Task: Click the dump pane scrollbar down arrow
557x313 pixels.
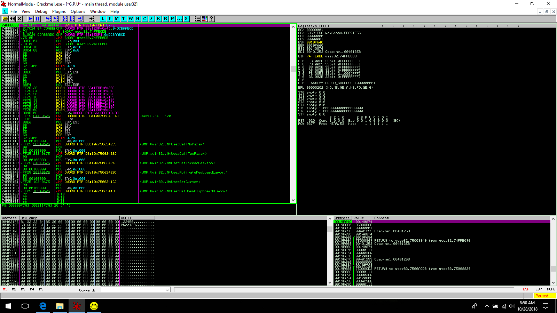Action: point(330,283)
